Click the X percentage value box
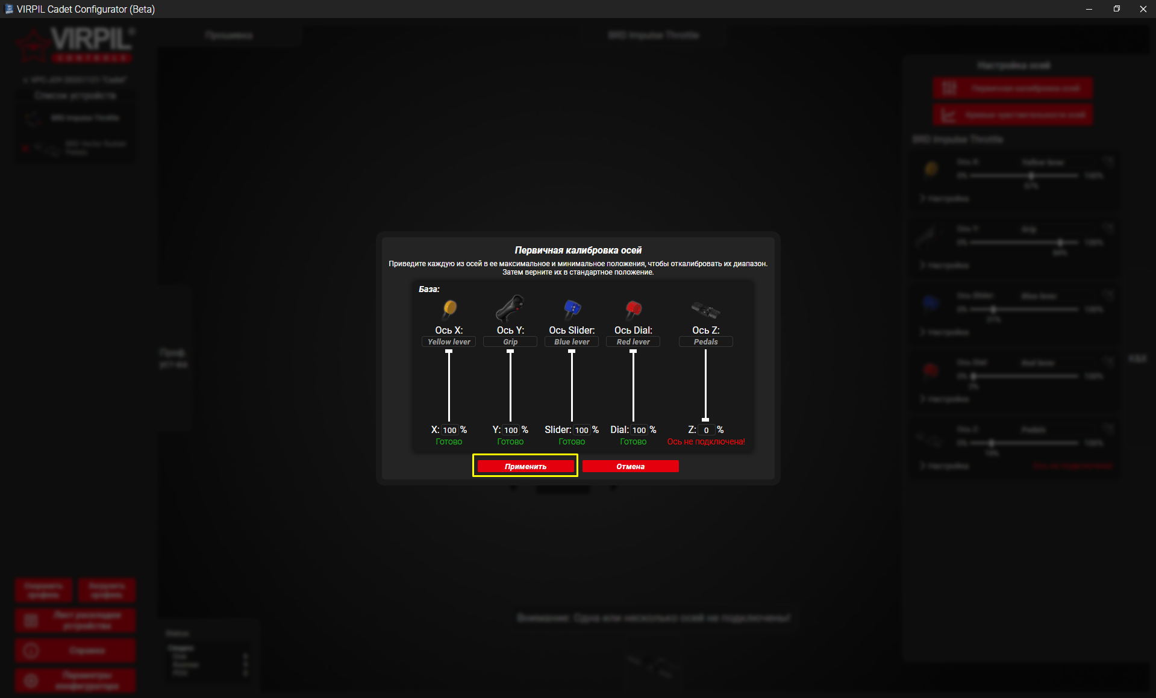Viewport: 1156px width, 698px height. point(449,430)
